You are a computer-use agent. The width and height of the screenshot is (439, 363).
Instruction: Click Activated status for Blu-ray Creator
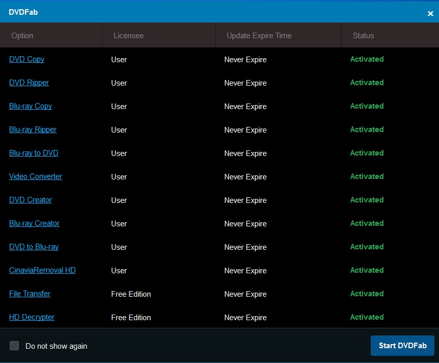click(x=367, y=223)
